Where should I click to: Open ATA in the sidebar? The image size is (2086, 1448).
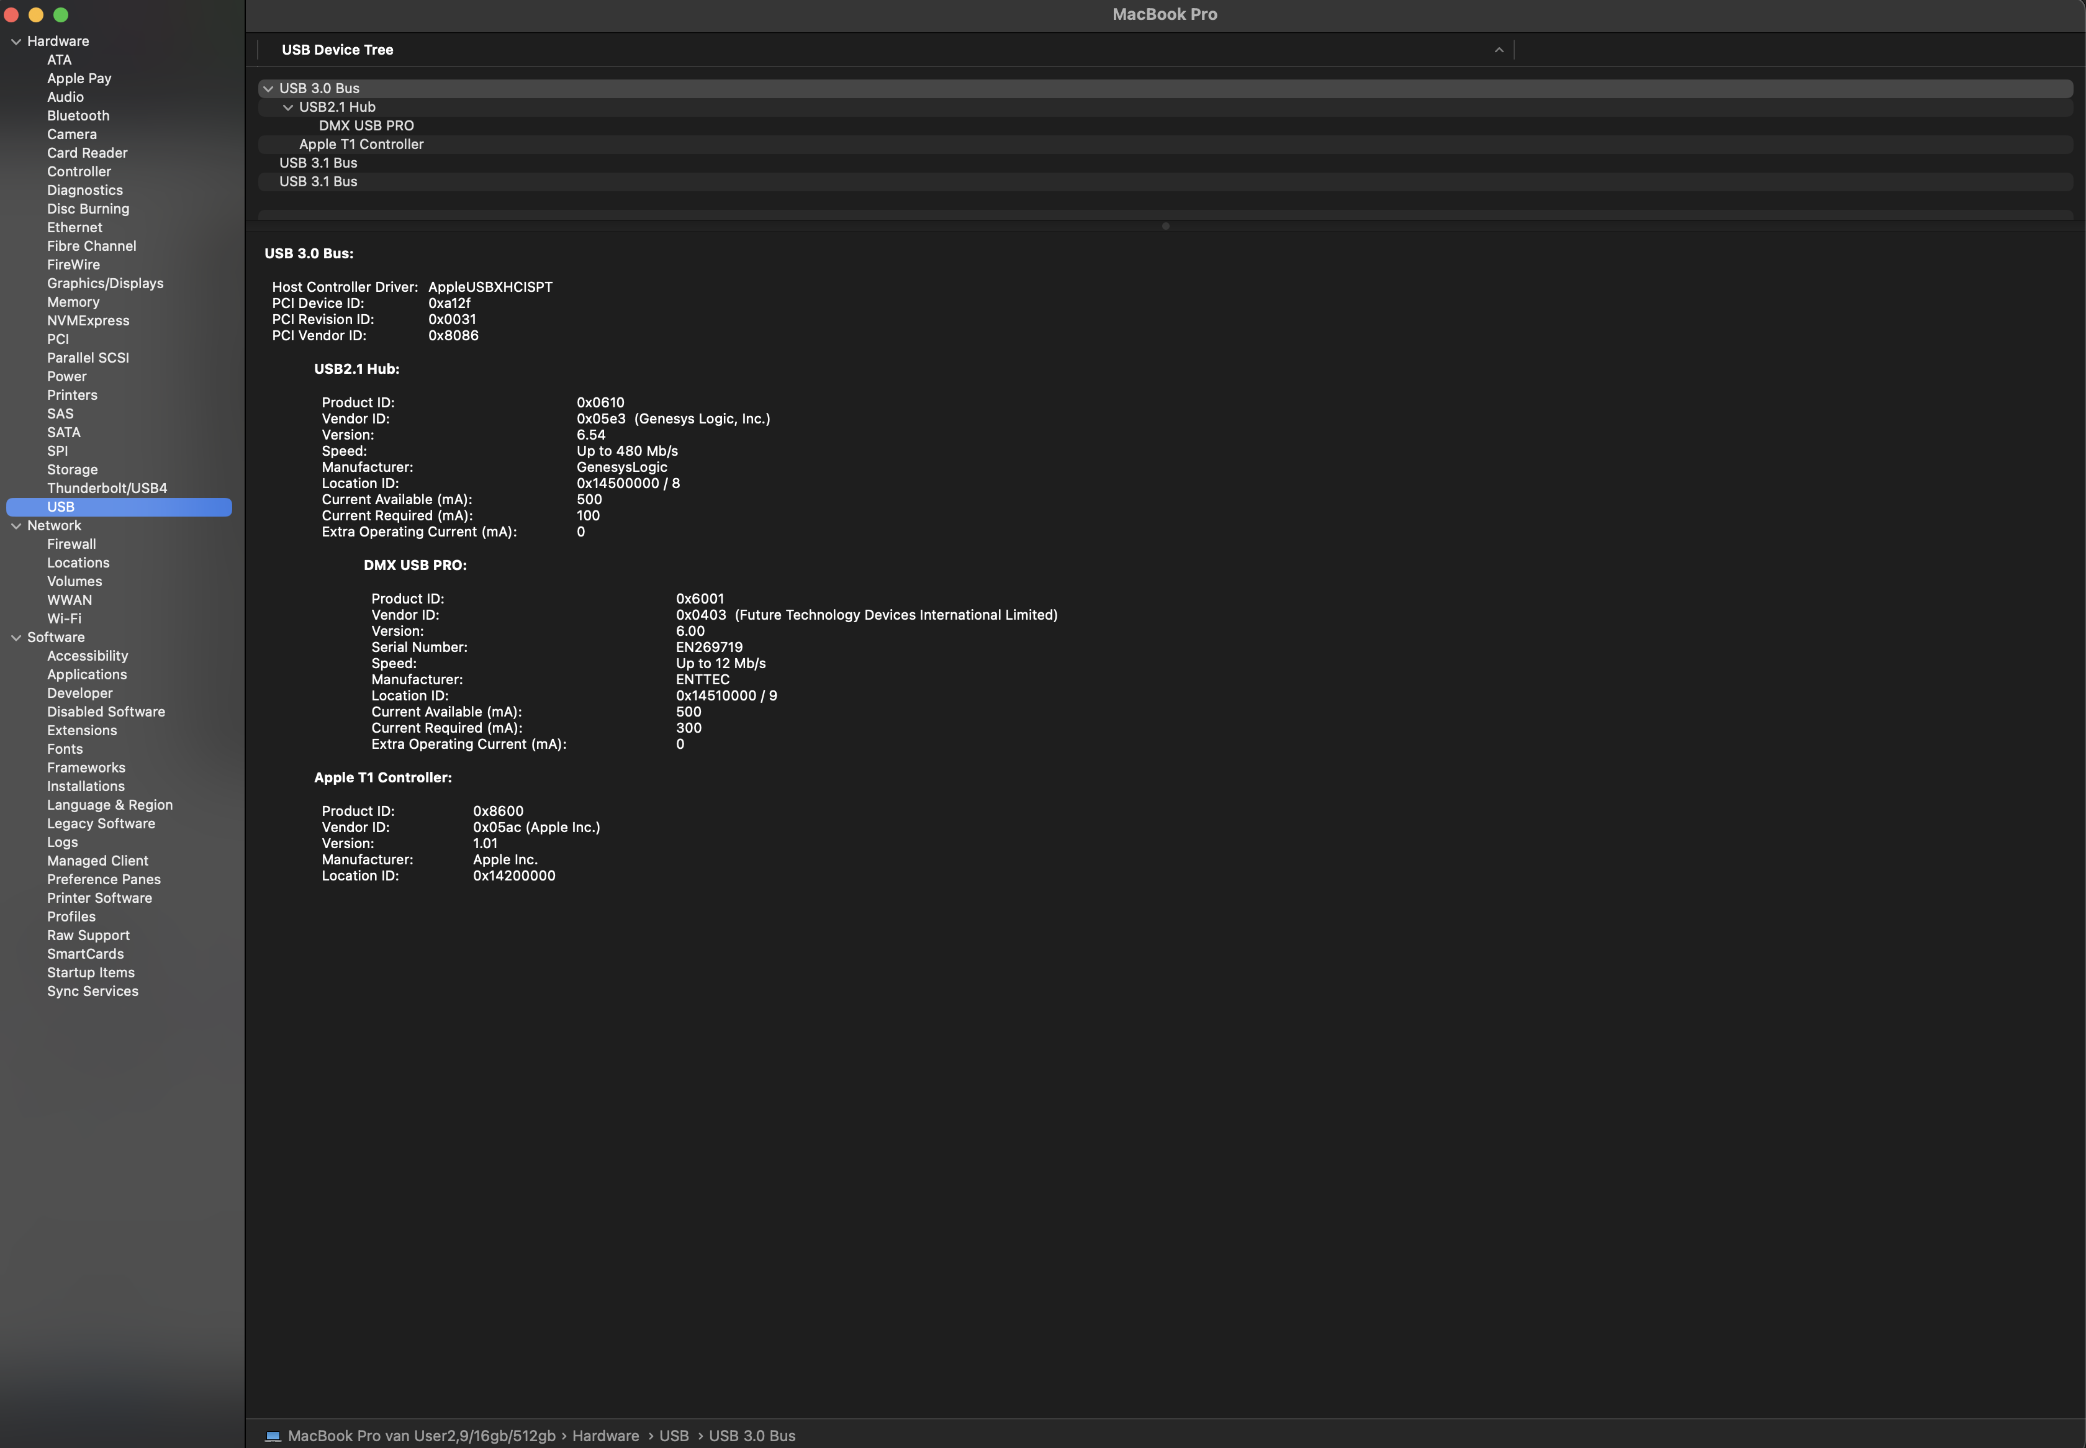59,60
